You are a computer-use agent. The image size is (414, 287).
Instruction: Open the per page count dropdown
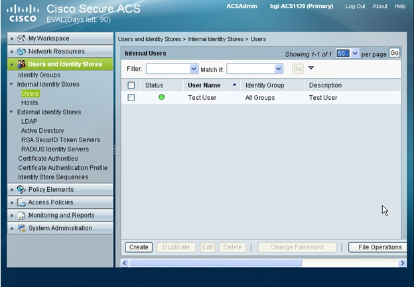click(355, 54)
